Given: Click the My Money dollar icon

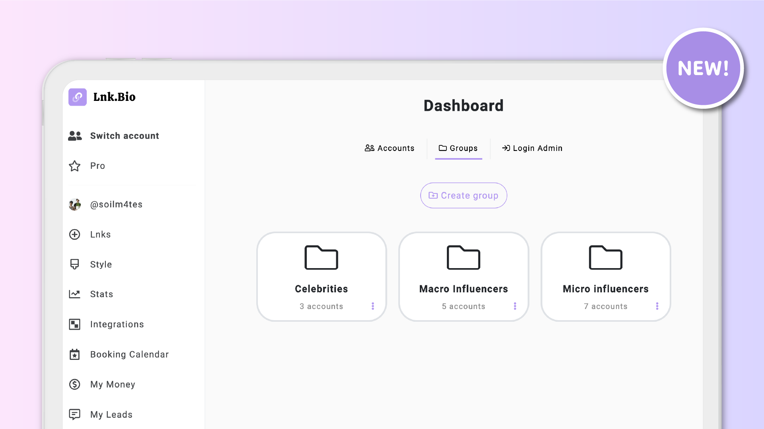Looking at the screenshot, I should 75,385.
